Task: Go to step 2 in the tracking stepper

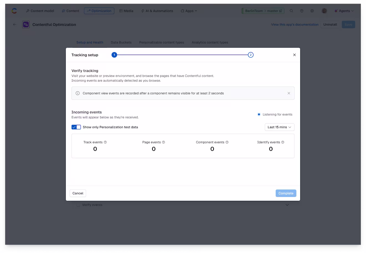Action: 251,55
